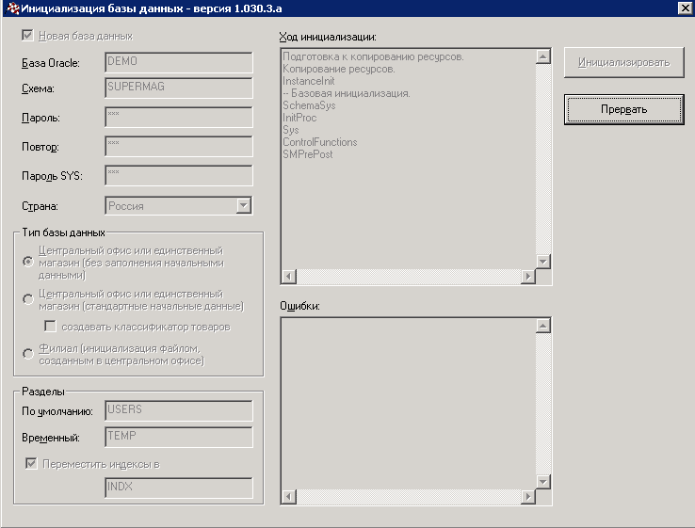Click the application icon in title bar
This screenshot has height=528, width=695.
(x=13, y=8)
